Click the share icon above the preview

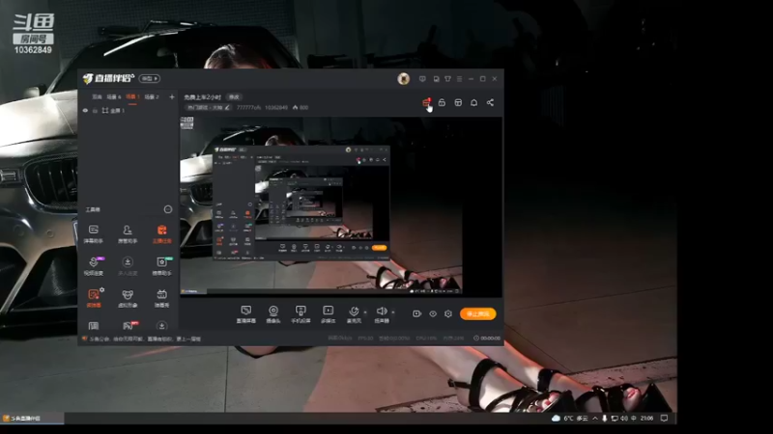pos(490,102)
